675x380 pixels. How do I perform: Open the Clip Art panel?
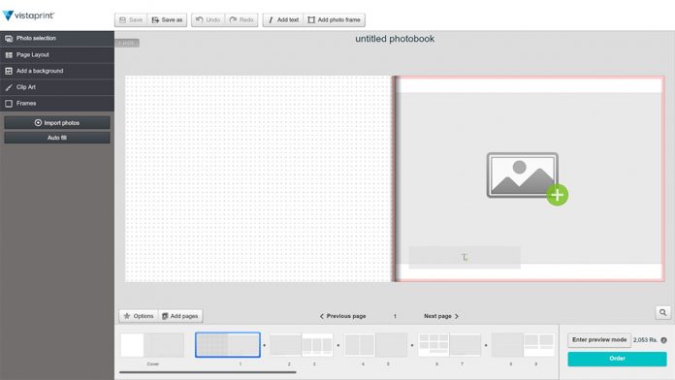tap(57, 87)
